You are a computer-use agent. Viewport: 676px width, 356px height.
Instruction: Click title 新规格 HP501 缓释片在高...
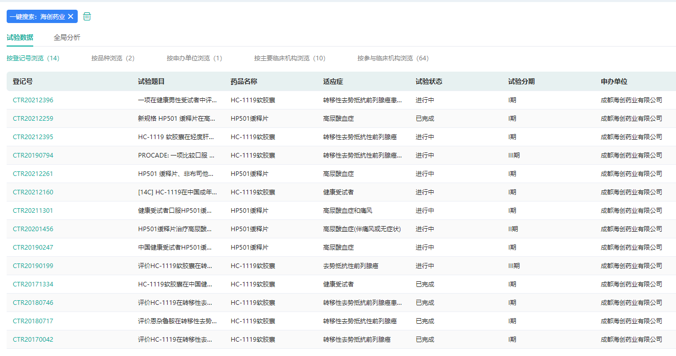(177, 119)
